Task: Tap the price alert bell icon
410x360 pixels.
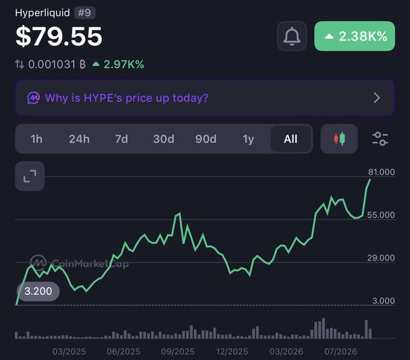Action: point(292,36)
